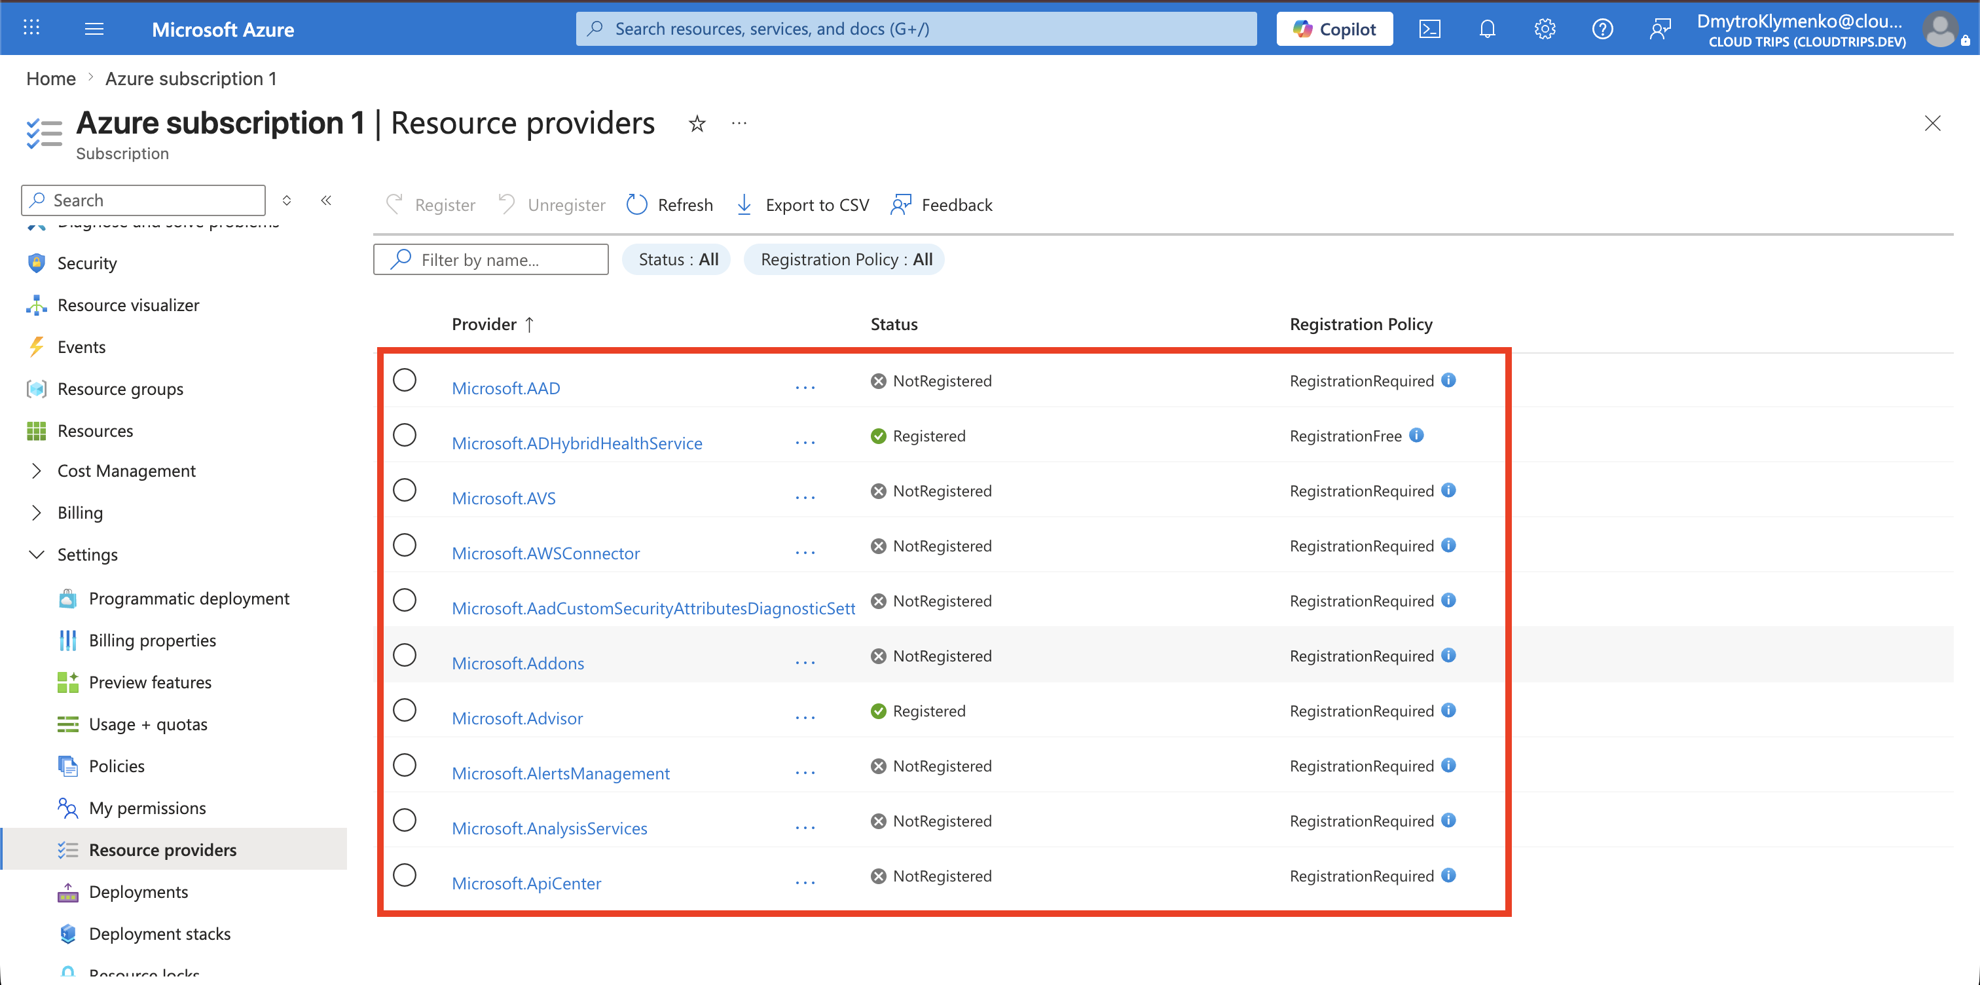
Task: Open the Azure apps grid launcher
Action: [x=31, y=28]
